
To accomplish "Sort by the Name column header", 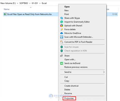I will (x=7, y=9).
